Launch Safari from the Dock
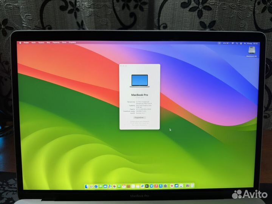The height and width of the screenshot is (204, 272). (96, 186)
